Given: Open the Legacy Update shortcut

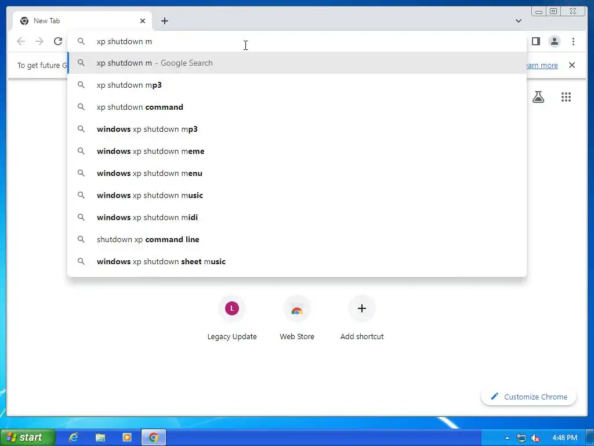Looking at the screenshot, I should pos(232,318).
